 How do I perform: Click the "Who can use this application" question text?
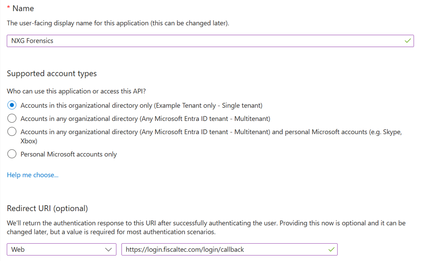(79, 91)
